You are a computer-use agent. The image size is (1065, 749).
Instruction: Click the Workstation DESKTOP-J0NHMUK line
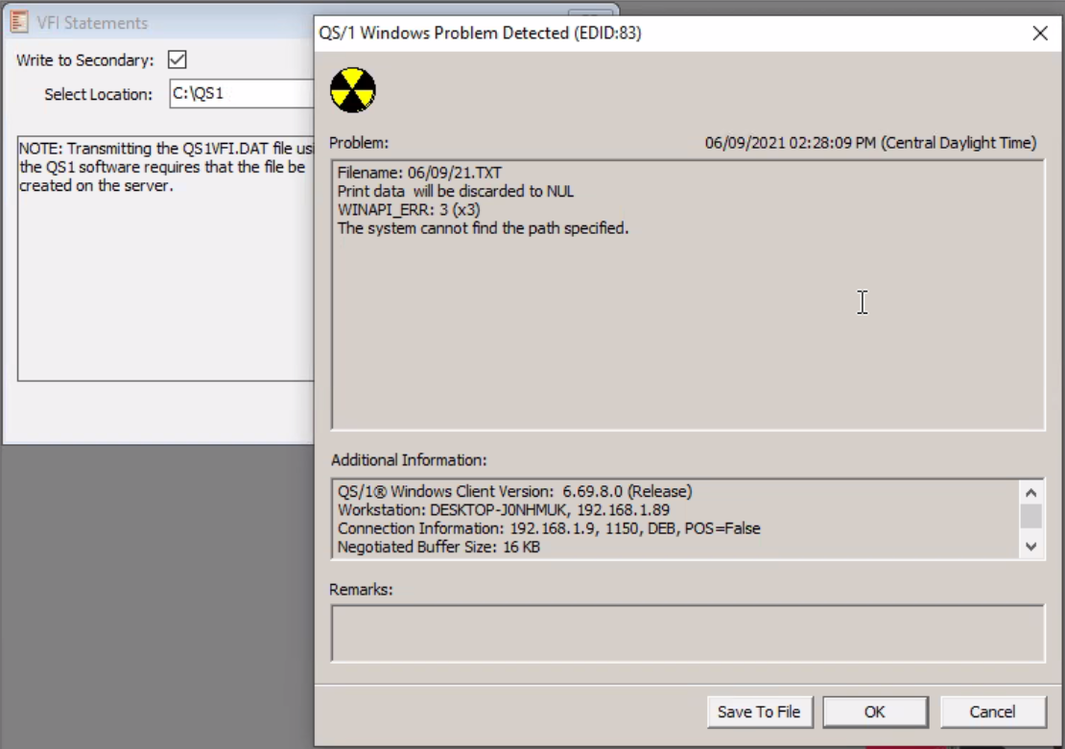coord(504,509)
